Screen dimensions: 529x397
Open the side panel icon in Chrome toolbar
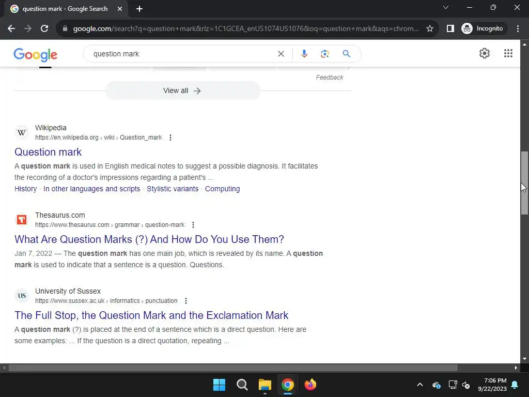450,29
